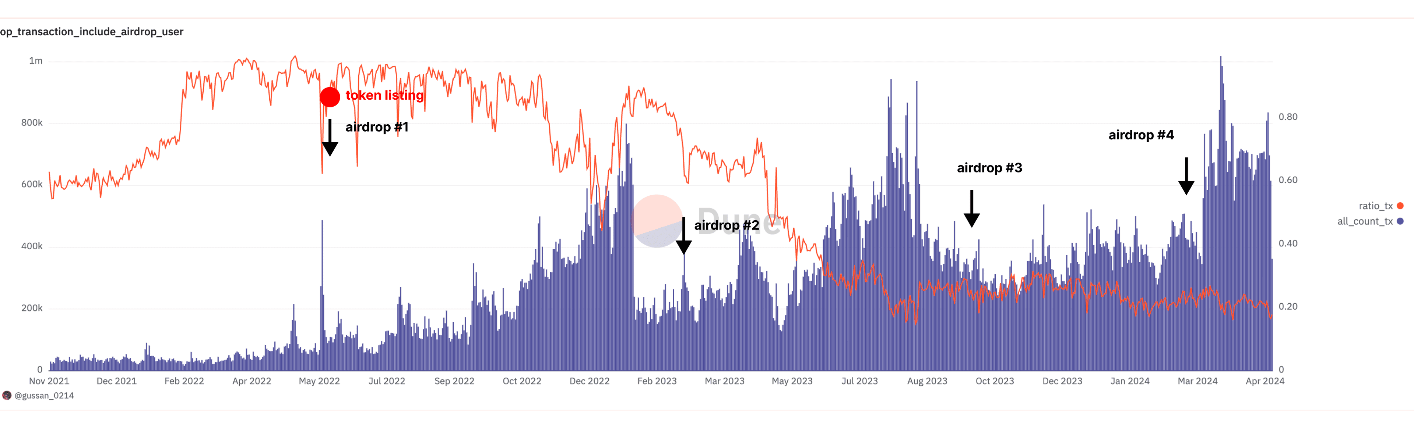Image resolution: width=1414 pixels, height=428 pixels.
Task: Click the 800k left axis value
Action: click(x=32, y=123)
